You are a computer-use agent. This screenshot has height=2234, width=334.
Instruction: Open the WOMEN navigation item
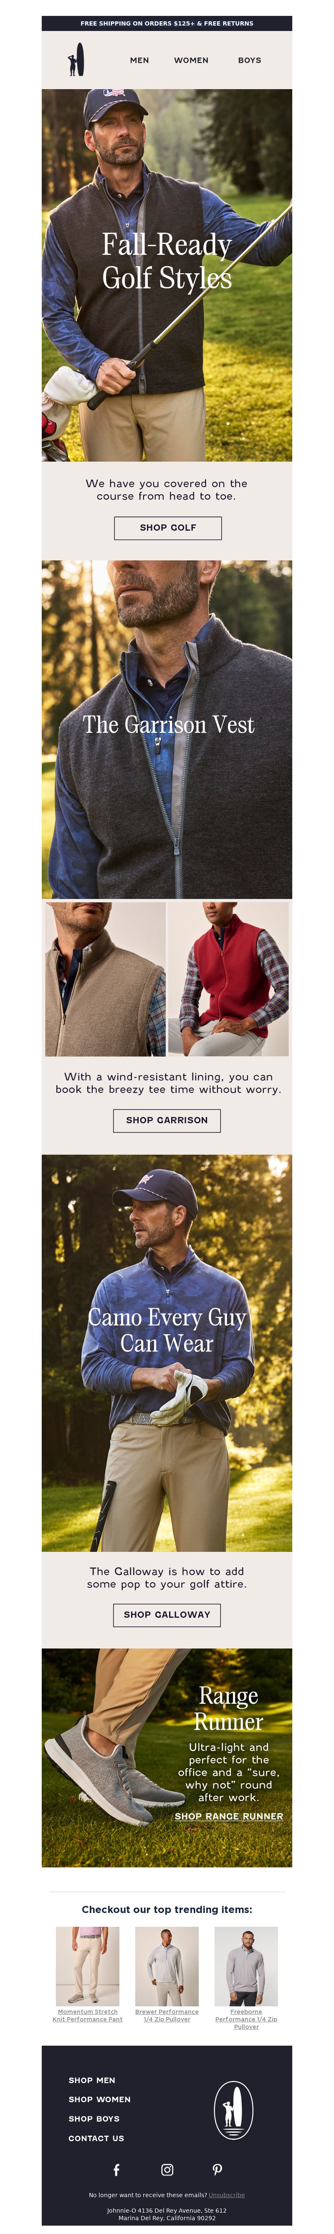tap(191, 61)
